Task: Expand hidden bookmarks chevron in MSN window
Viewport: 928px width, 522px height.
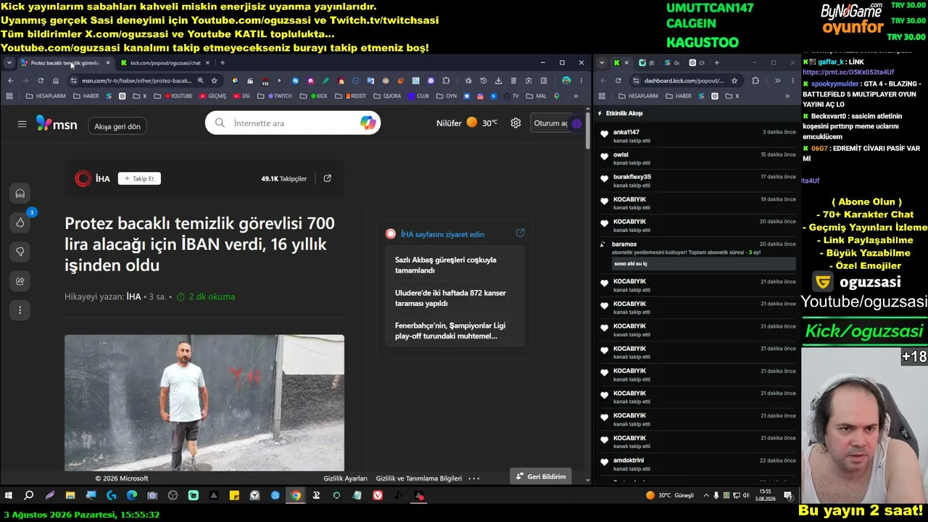Action: coord(576,96)
